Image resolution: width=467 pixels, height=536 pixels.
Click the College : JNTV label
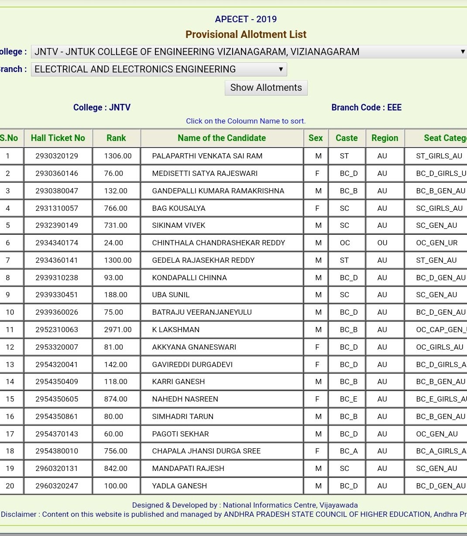coord(102,107)
